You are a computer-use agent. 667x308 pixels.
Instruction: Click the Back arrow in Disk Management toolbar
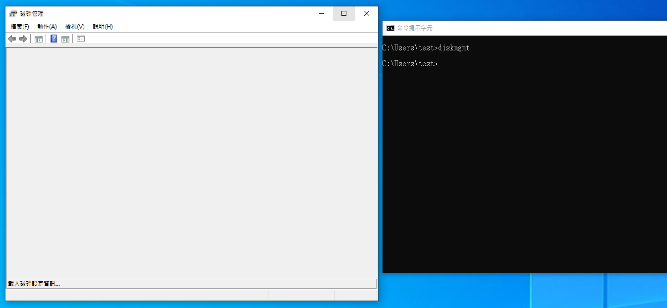[12, 39]
